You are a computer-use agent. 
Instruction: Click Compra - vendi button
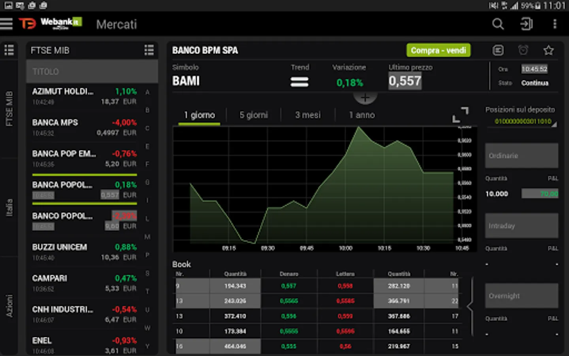tap(438, 50)
